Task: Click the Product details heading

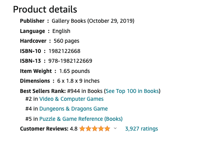Action: click(x=45, y=9)
